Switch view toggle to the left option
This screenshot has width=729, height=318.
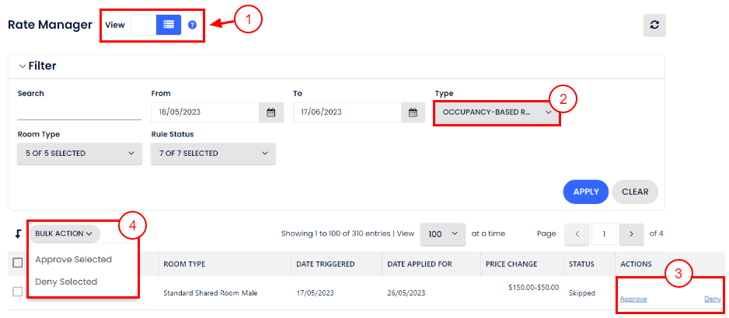point(143,25)
